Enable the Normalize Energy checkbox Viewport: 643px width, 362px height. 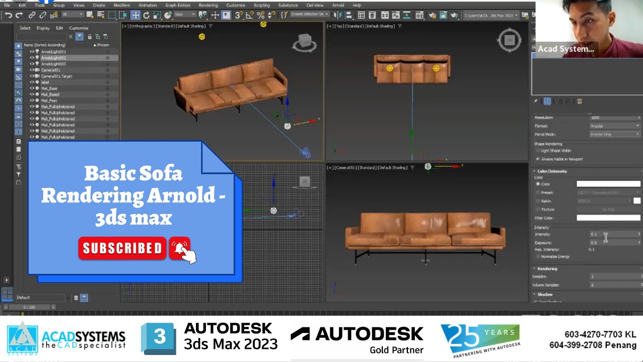pos(538,256)
